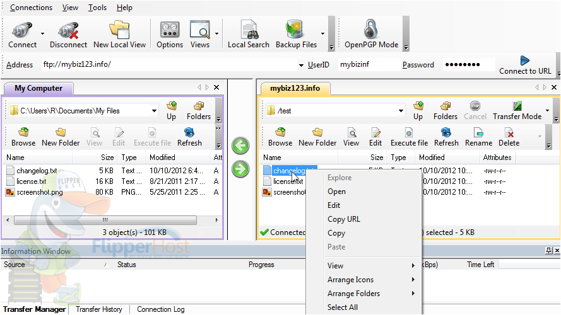Open the Connections menu

[x=31, y=8]
